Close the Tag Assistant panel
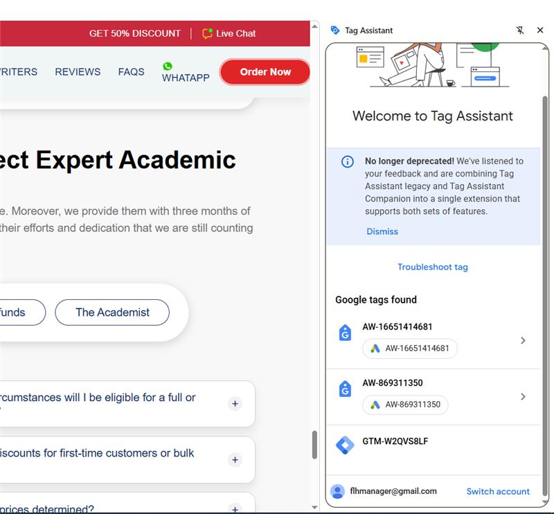Viewport: 554px width, 514px height. (x=540, y=30)
